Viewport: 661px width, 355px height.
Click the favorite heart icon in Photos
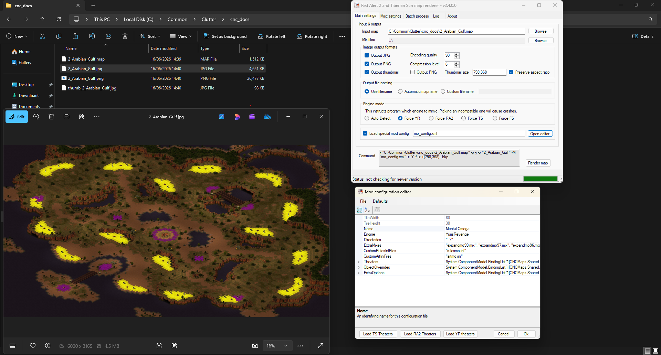[33, 346]
